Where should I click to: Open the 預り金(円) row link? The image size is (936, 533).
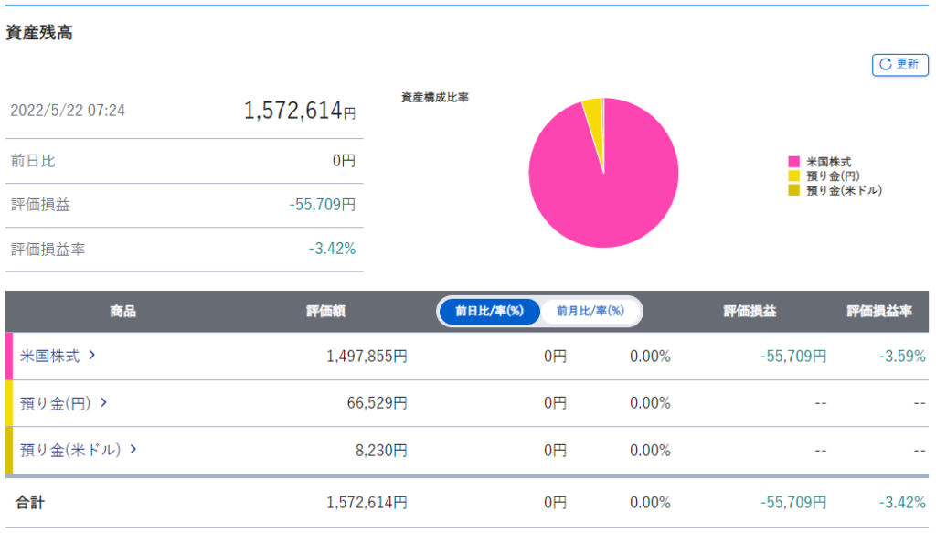(x=57, y=402)
